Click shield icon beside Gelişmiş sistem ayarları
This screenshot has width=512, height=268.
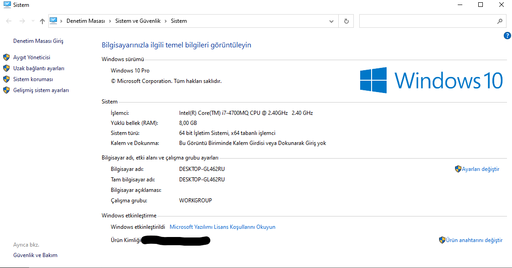click(6, 90)
